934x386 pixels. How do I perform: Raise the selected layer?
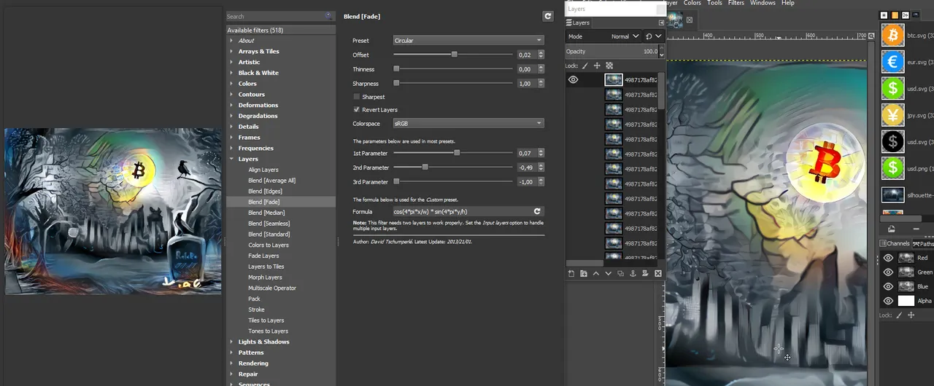point(596,273)
